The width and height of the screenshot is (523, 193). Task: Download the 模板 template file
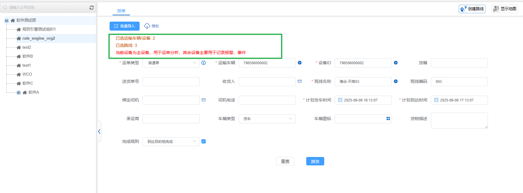pos(152,26)
